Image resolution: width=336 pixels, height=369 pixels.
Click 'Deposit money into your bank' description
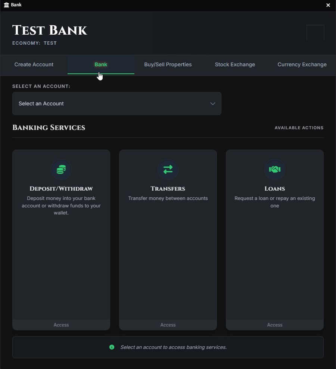tap(61, 206)
